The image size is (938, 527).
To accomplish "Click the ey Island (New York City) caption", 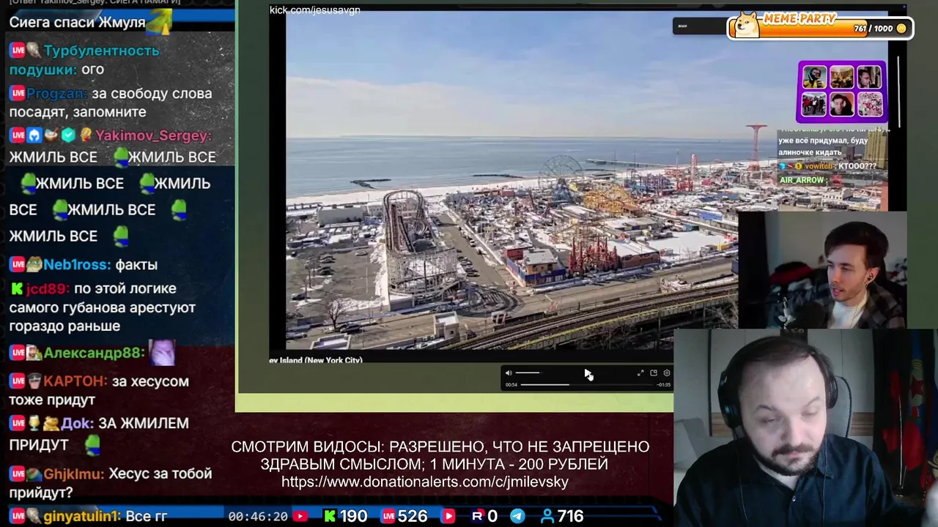I will click(316, 360).
